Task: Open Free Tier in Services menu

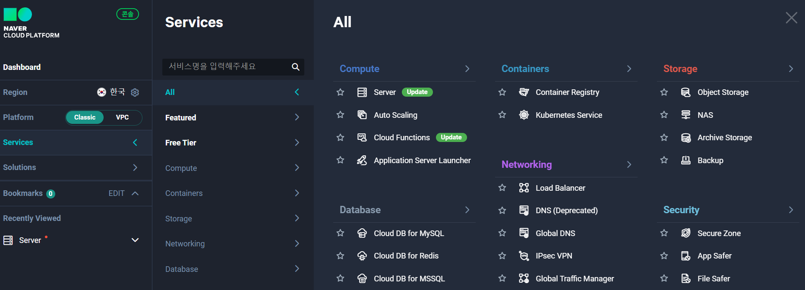Action: click(233, 142)
